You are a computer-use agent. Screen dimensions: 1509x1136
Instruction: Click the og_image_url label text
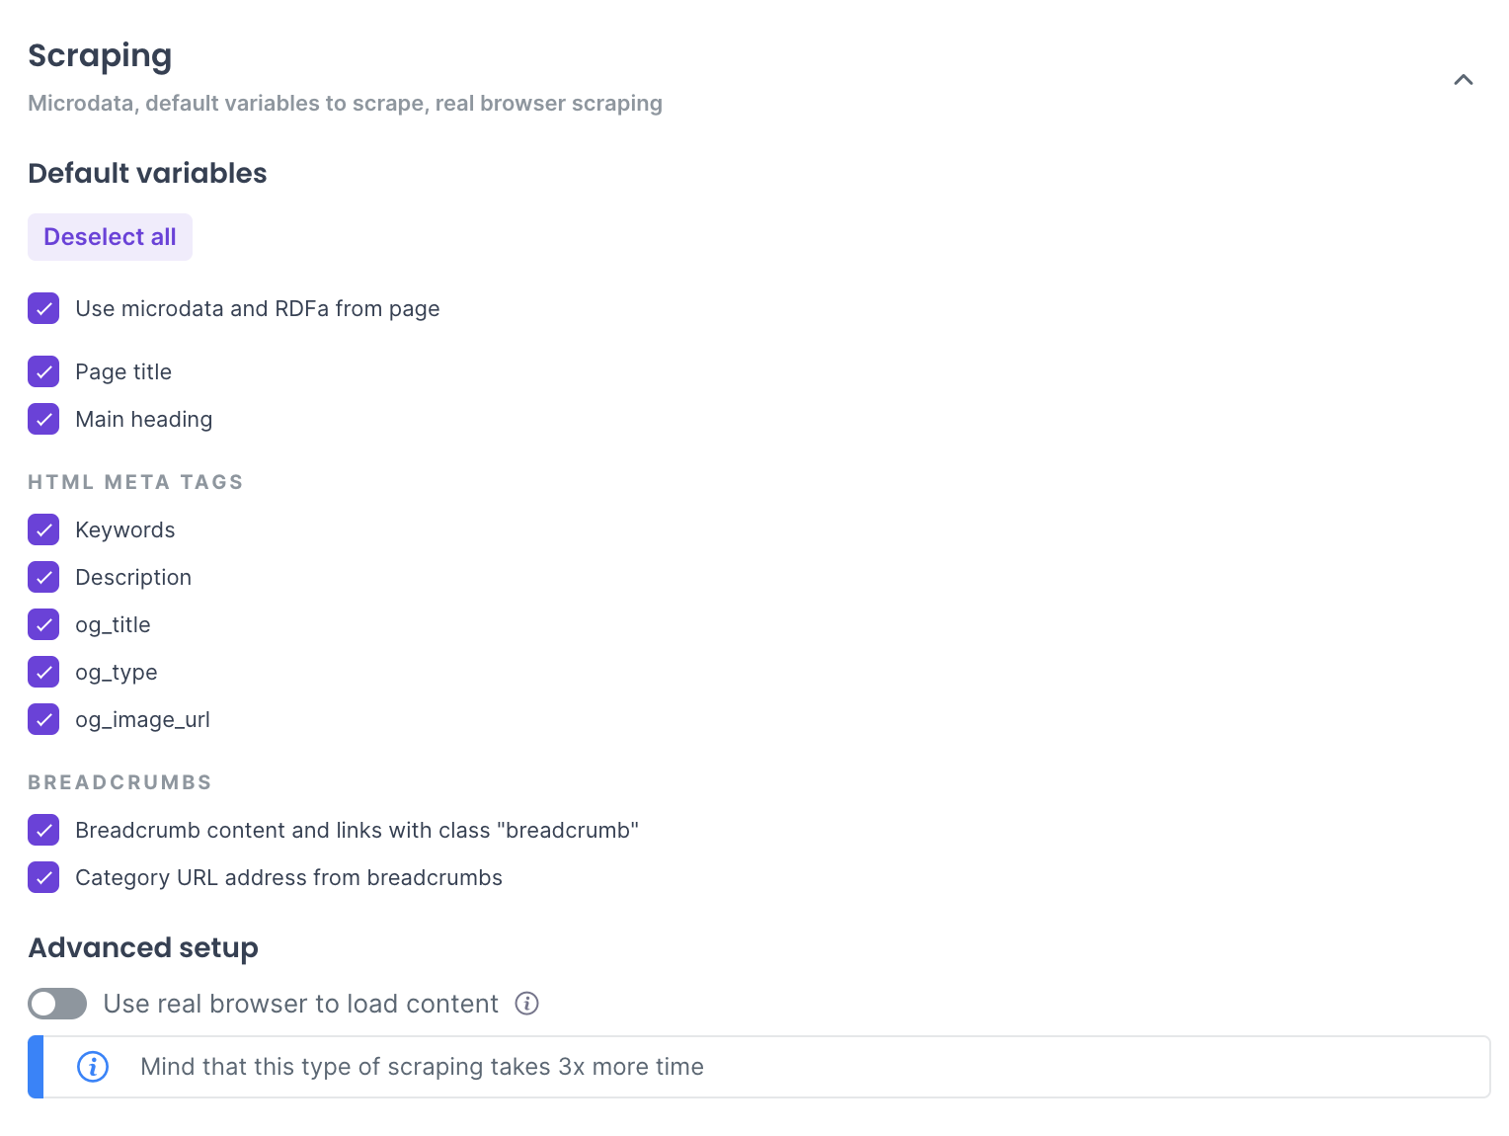pos(142,719)
